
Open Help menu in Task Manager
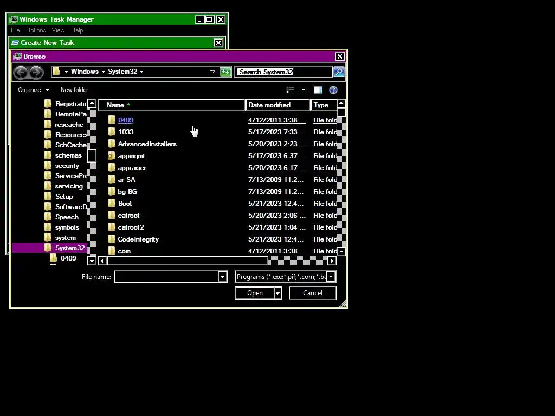(77, 30)
